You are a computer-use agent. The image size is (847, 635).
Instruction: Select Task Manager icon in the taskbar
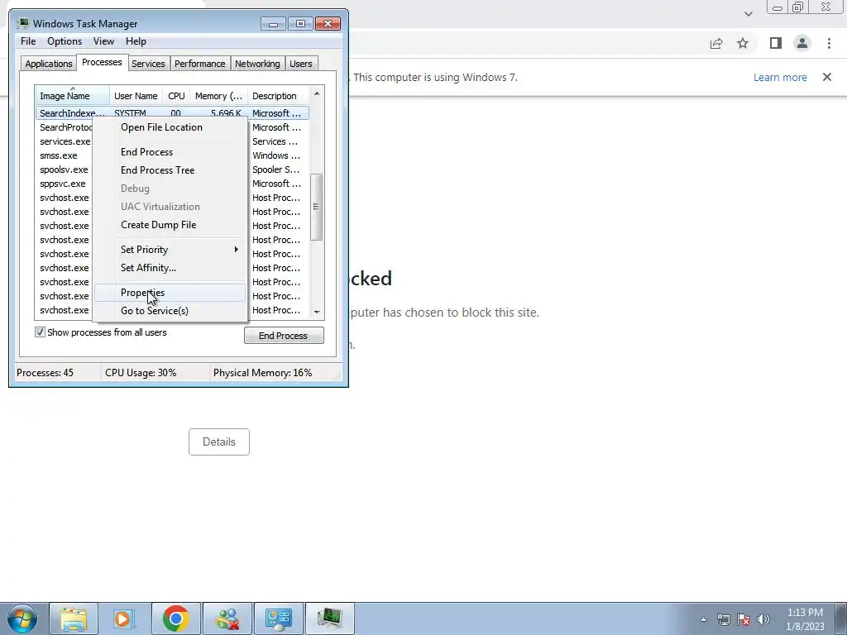[329, 618]
